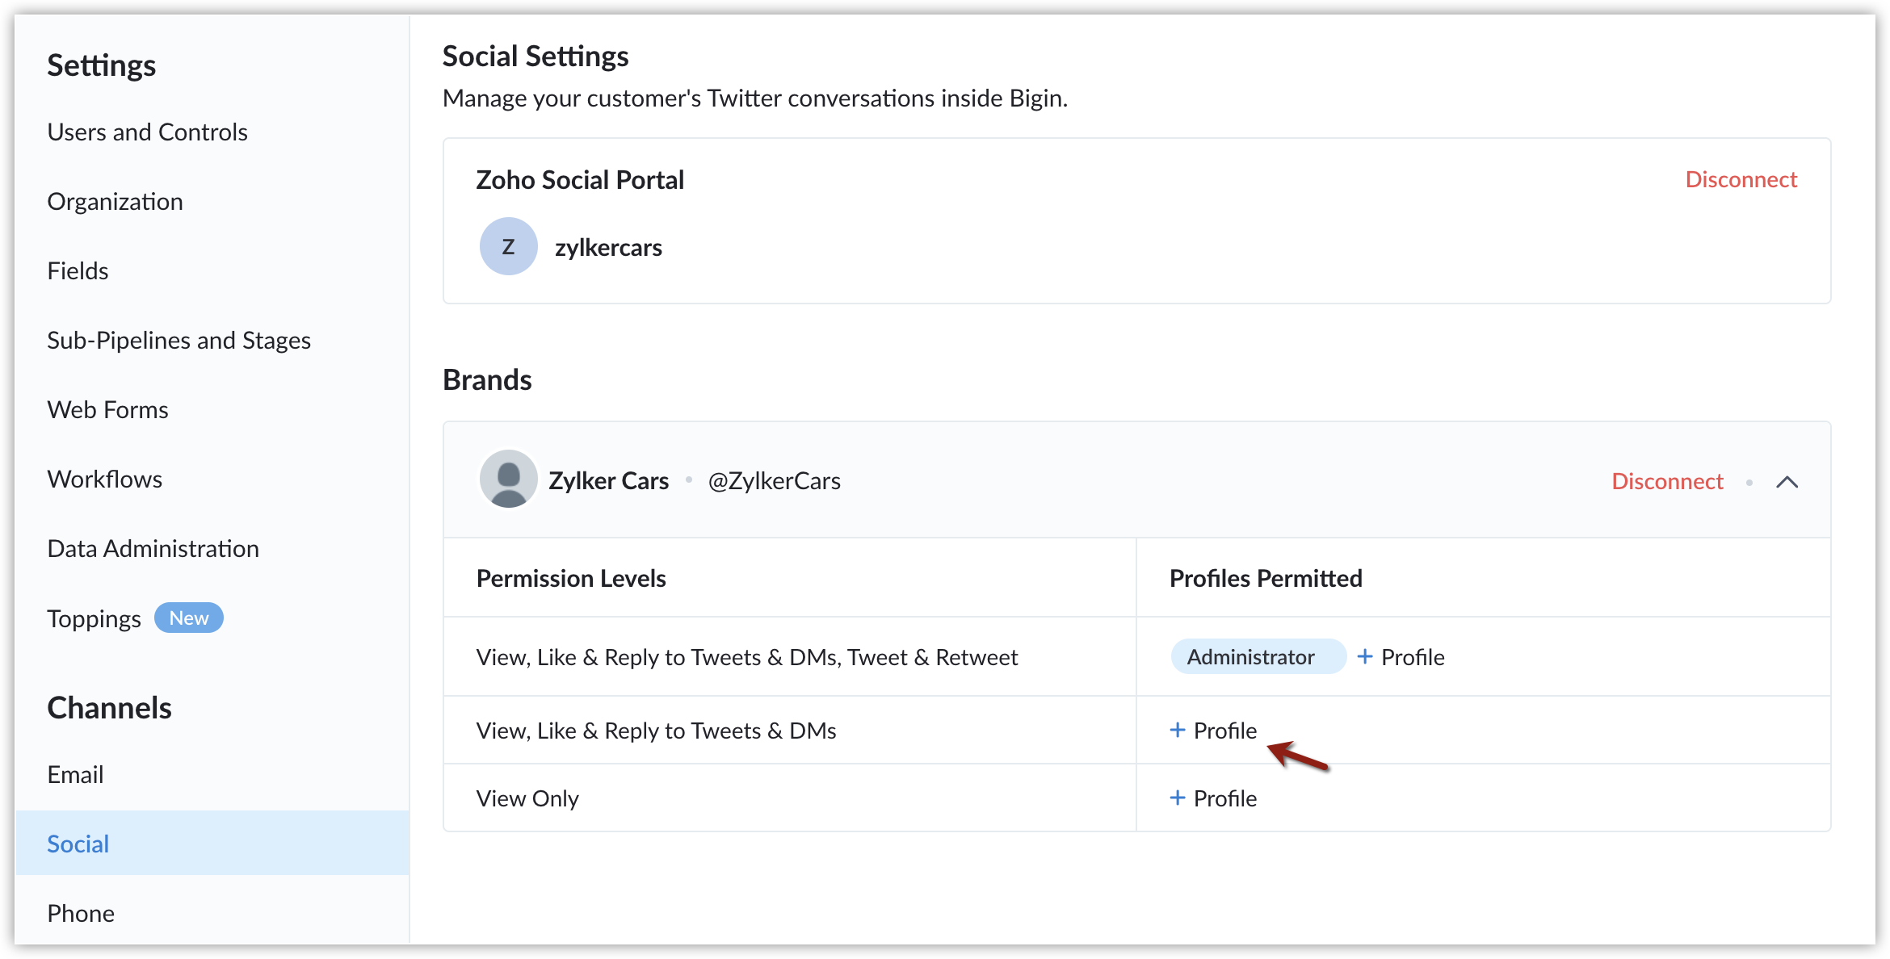Open Toppings with New badge
This screenshot has height=959, width=1890.
135,618
